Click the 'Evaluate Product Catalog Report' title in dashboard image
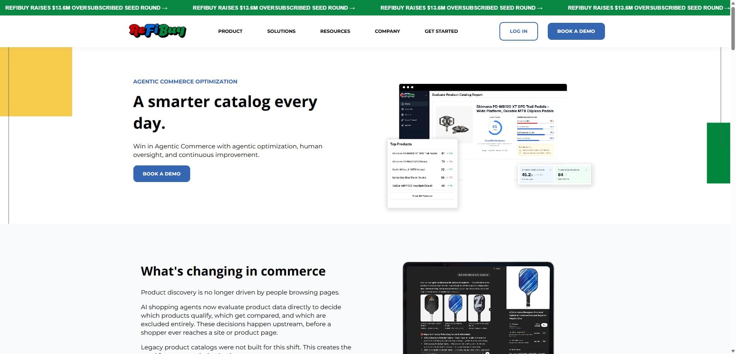The width and height of the screenshot is (736, 354). click(457, 95)
